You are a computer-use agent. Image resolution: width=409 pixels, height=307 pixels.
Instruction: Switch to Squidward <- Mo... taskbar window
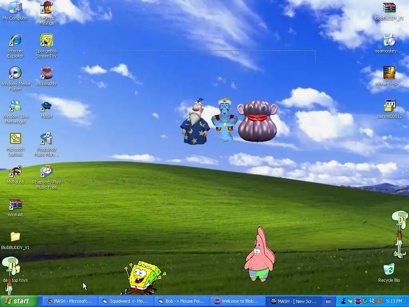[x=125, y=301]
